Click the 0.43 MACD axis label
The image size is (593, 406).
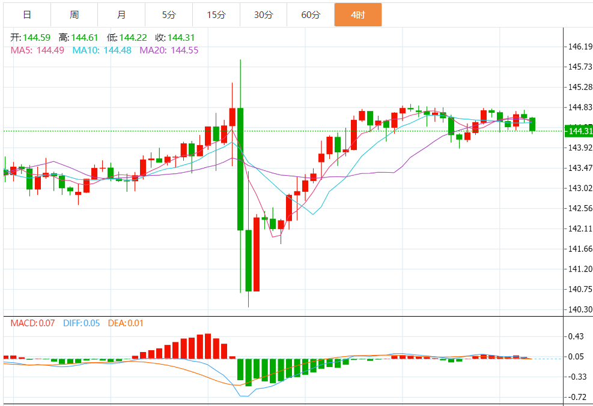point(576,336)
